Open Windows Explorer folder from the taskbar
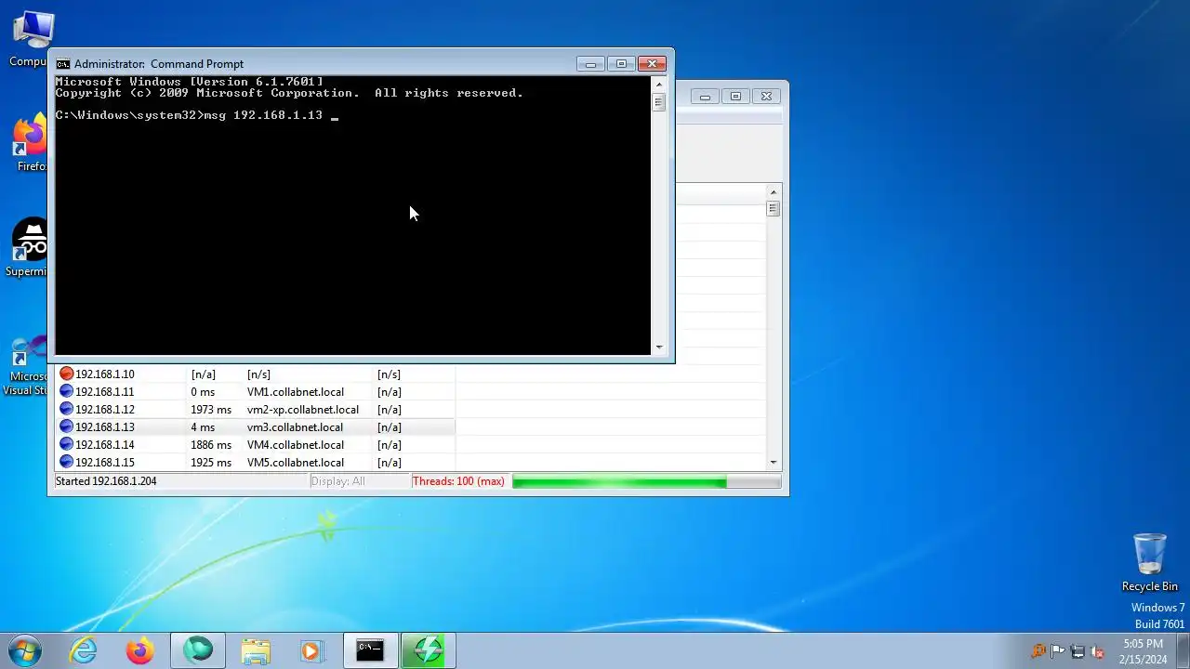This screenshot has height=669, width=1190. pos(255,650)
